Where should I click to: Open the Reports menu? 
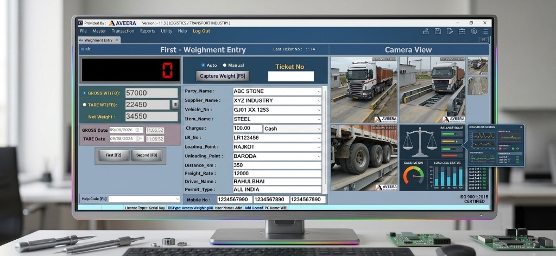[148, 31]
